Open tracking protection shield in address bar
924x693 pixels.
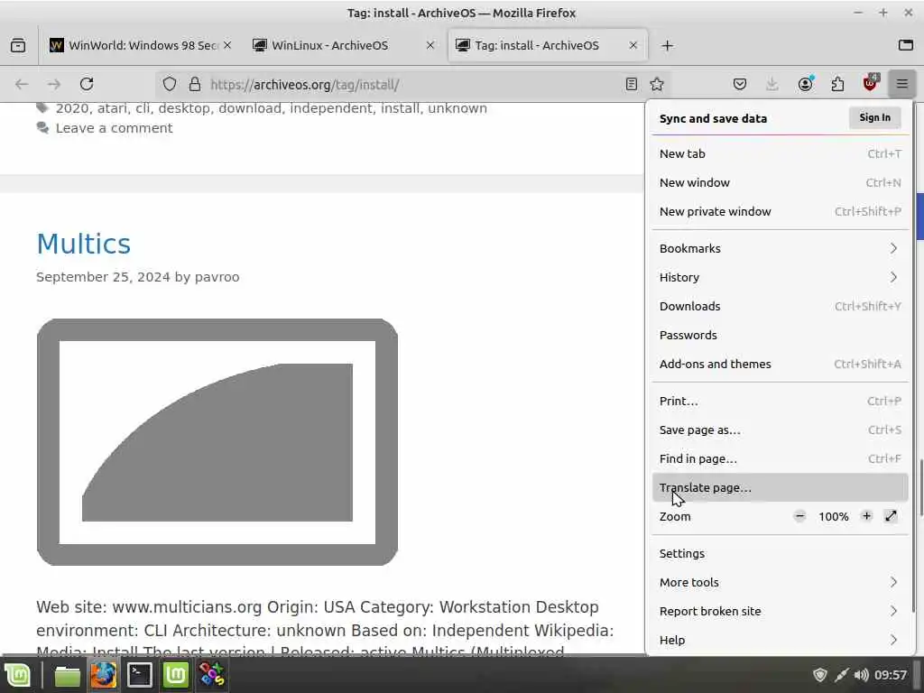(x=170, y=84)
